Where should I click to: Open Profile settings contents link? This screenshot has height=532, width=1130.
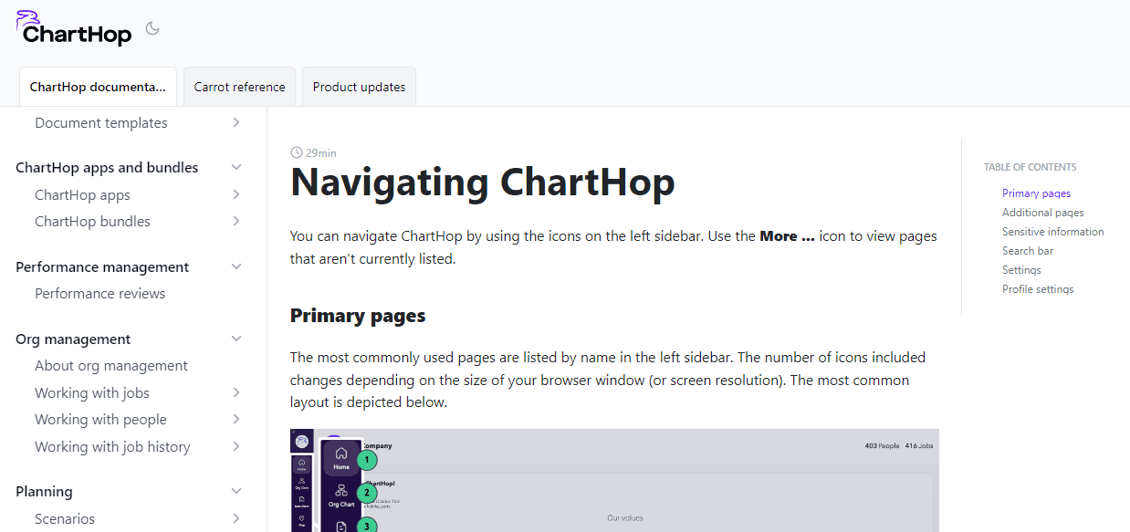(1037, 289)
